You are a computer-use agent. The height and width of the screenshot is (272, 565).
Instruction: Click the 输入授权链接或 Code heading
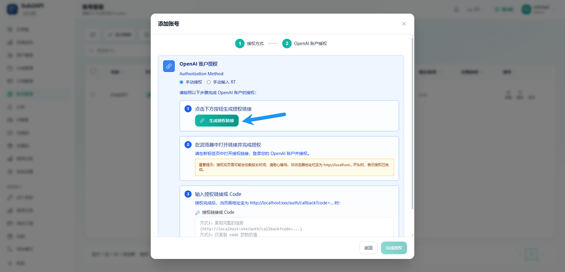click(x=218, y=194)
